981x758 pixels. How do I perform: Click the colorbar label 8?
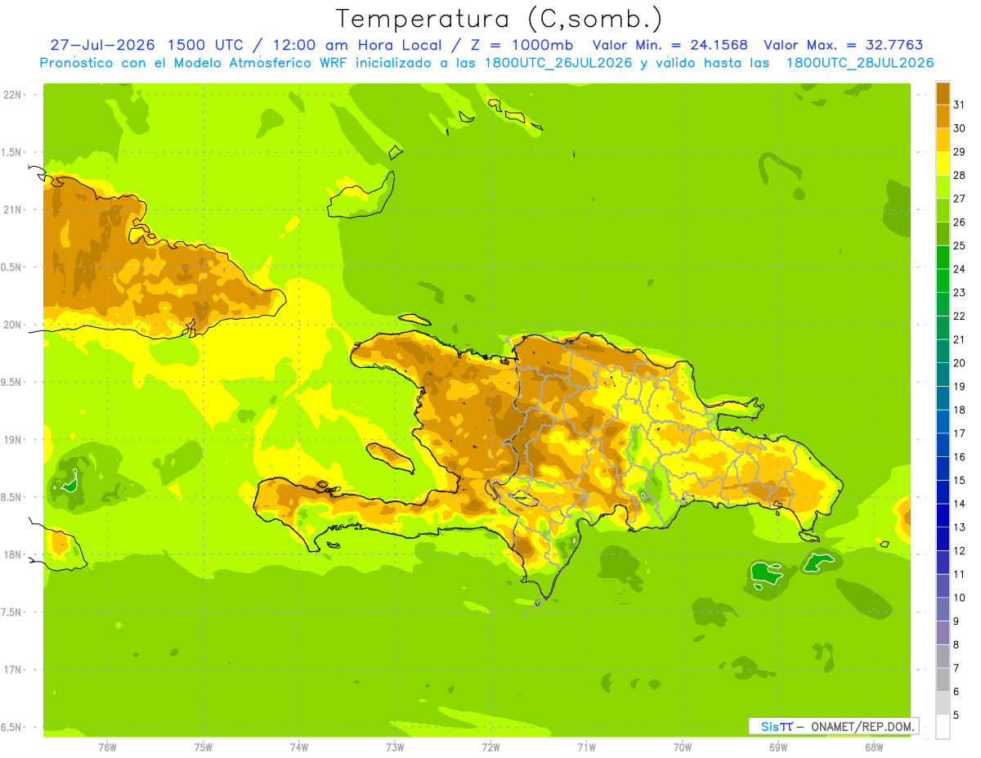click(956, 644)
